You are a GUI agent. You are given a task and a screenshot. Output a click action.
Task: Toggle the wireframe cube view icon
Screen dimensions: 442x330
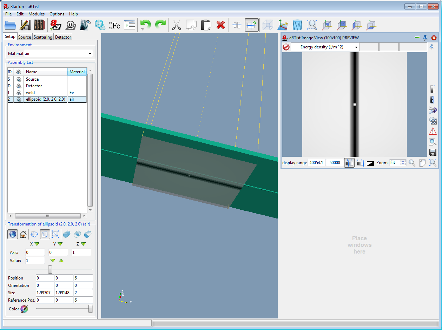[268, 25]
